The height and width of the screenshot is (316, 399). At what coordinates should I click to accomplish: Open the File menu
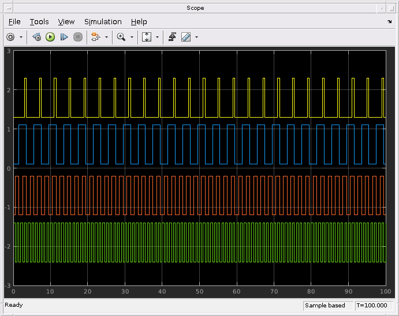(x=14, y=21)
